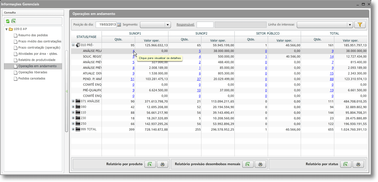Click the Consulta panel header
The height and width of the screenshot is (182, 378).
pos(33,13)
